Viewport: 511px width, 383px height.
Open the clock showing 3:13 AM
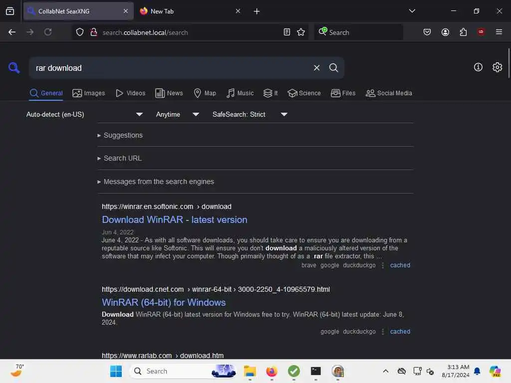click(x=455, y=371)
